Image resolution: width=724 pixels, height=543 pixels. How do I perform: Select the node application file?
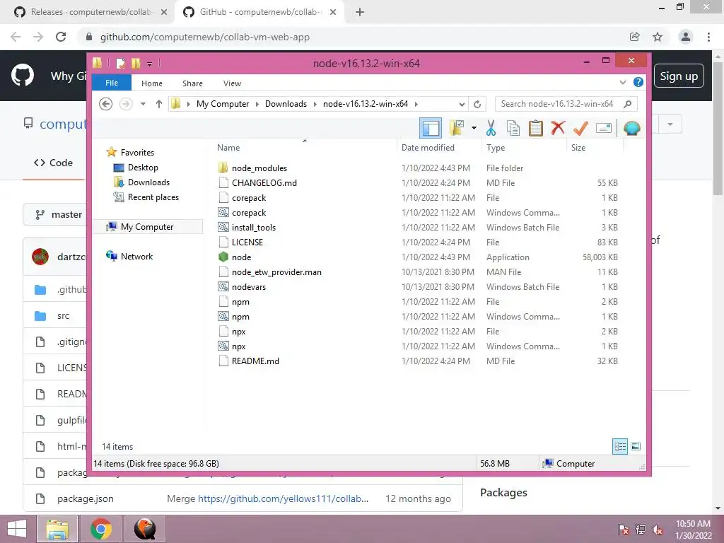click(242, 257)
